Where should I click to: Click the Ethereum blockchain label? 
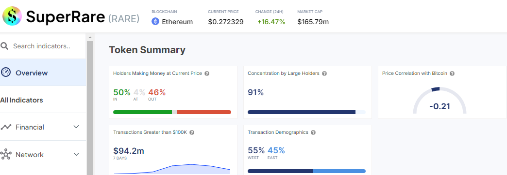point(177,22)
